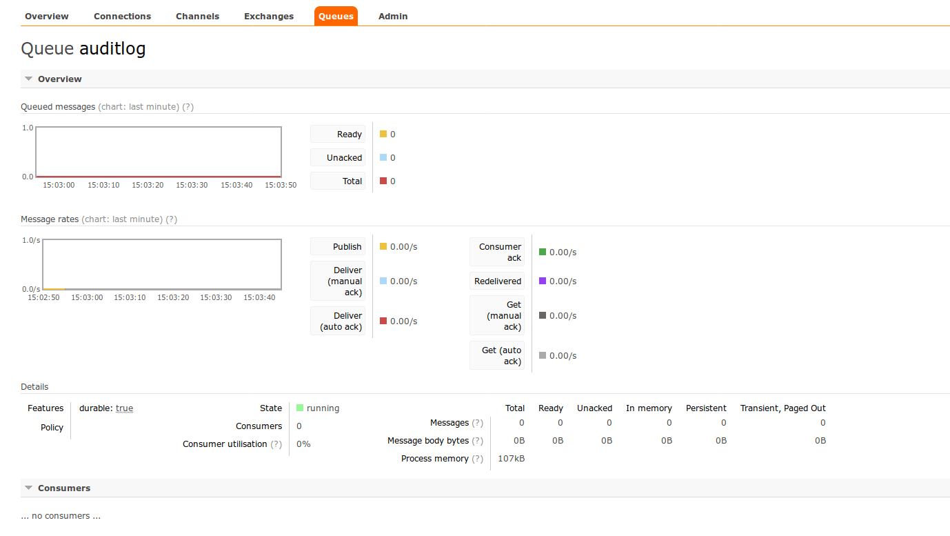Open help for Process memory
The width and height of the screenshot is (950, 536).
(477, 459)
